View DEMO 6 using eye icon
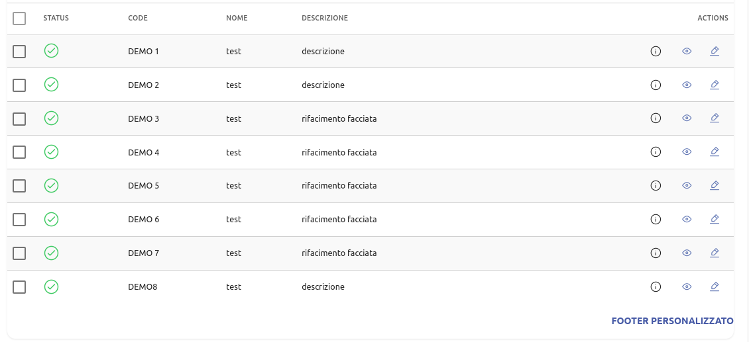This screenshot has width=749, height=342. coord(687,219)
